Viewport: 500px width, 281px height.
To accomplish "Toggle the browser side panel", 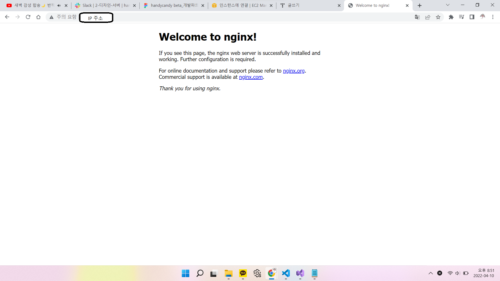I will [472, 17].
